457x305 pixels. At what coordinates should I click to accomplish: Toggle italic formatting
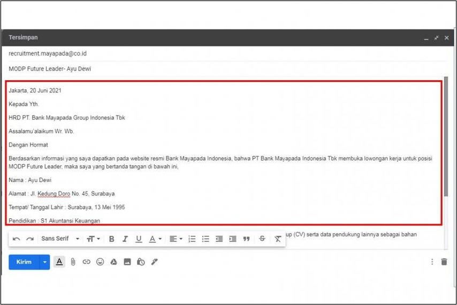point(125,239)
